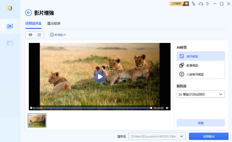This screenshot has width=232, height=142.
Task: Open the photo enhancer sidebar section
Action: coord(10,43)
